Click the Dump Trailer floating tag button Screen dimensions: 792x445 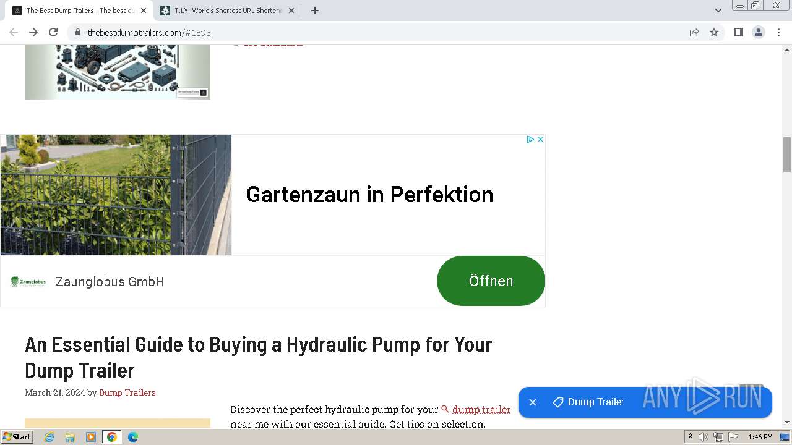tap(589, 402)
